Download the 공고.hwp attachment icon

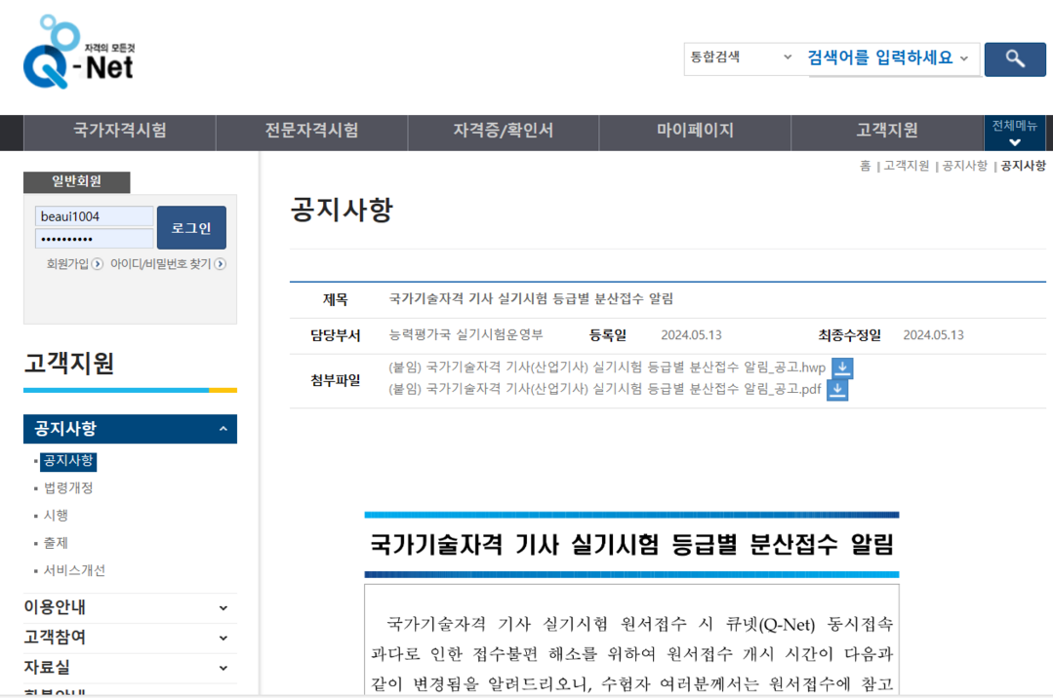(841, 368)
